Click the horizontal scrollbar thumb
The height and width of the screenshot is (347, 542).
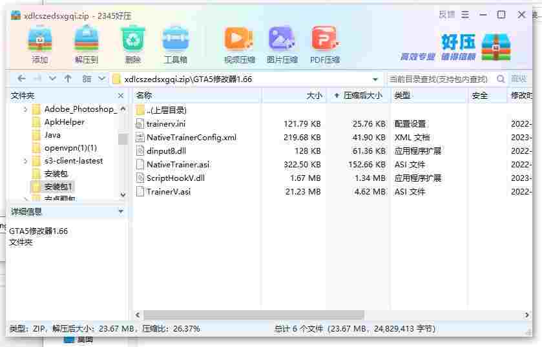click(253, 315)
